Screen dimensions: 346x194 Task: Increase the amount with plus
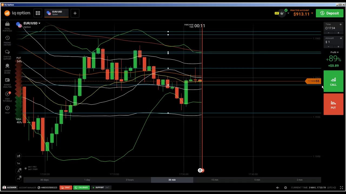pos(338,47)
